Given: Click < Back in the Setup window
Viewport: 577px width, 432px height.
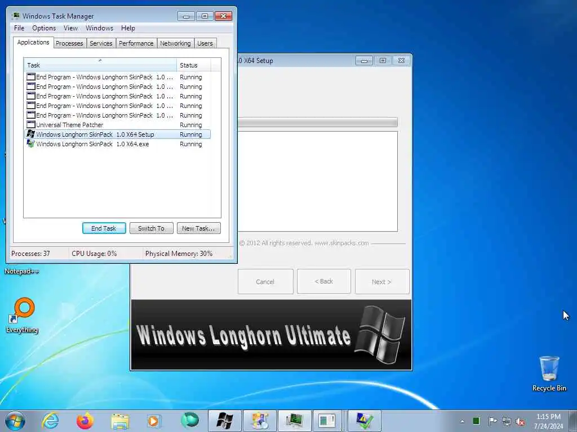Looking at the screenshot, I should pos(324,281).
